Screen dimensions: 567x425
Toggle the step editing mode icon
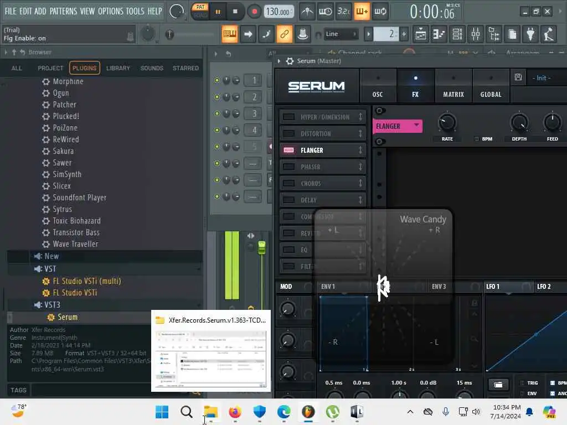point(266,34)
